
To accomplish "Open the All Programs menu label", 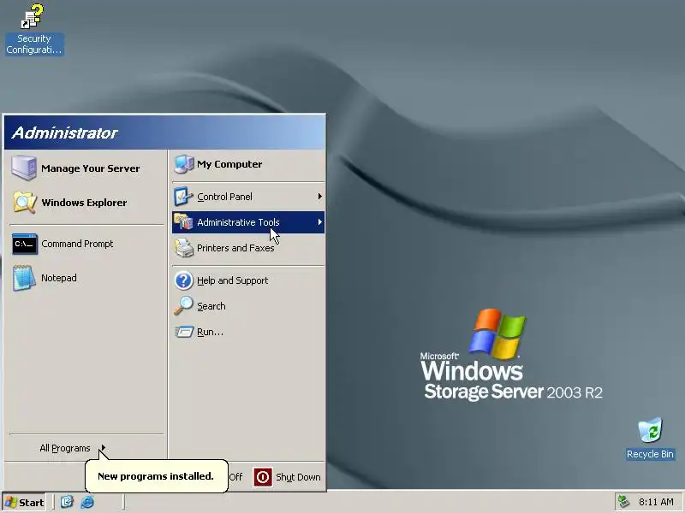I will tap(65, 448).
